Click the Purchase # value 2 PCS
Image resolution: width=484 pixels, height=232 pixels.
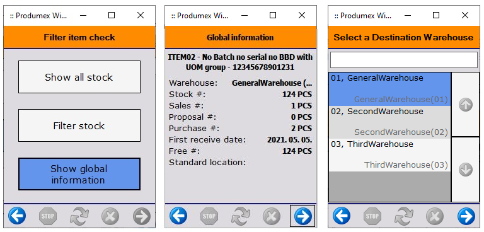[x=301, y=128]
